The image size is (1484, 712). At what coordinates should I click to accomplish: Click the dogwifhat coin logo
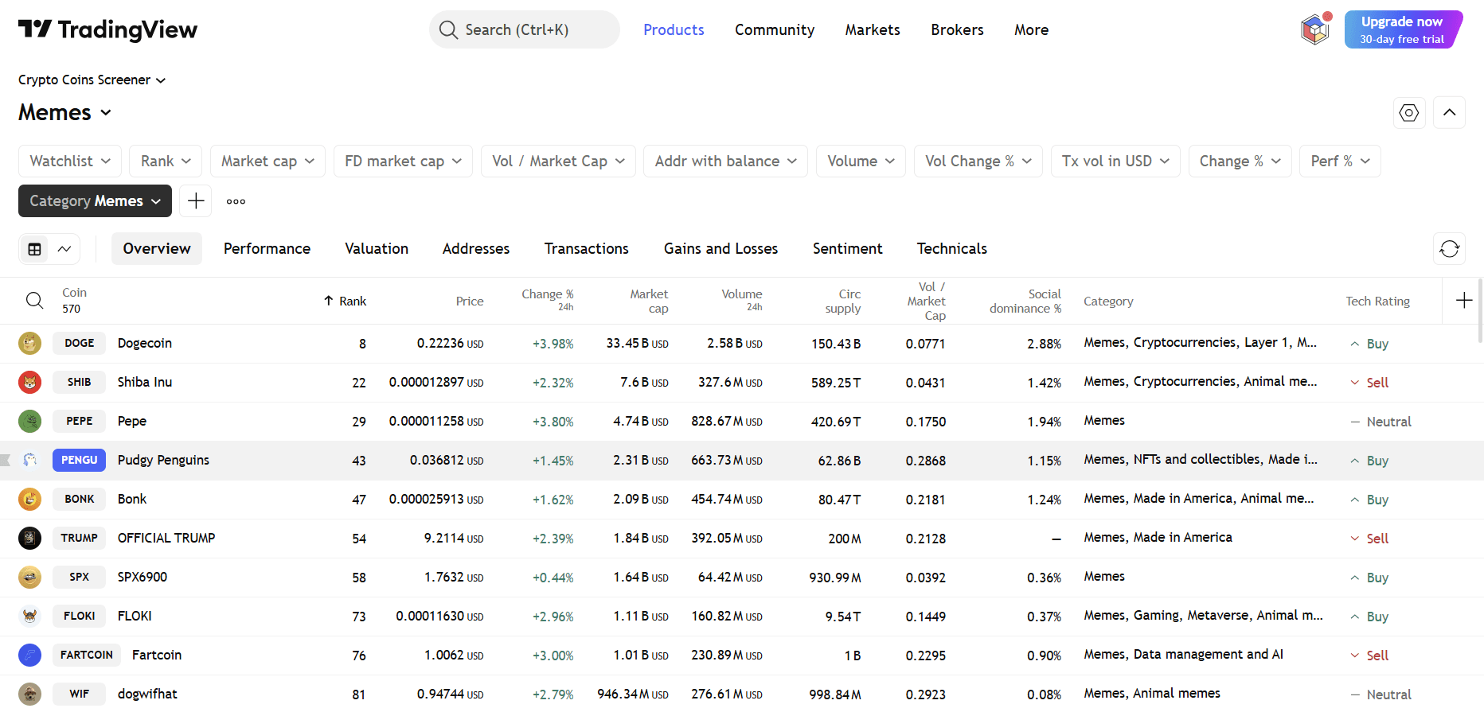pos(29,694)
